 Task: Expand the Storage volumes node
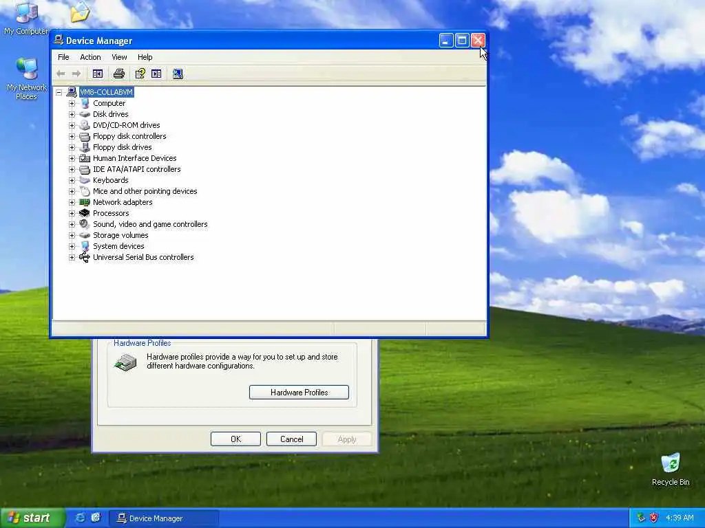pyautogui.click(x=72, y=235)
